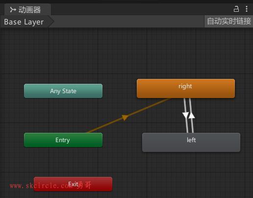The height and width of the screenshot is (198, 253).
Task: Toggle the Animator window lock icon
Action: tap(236, 9)
